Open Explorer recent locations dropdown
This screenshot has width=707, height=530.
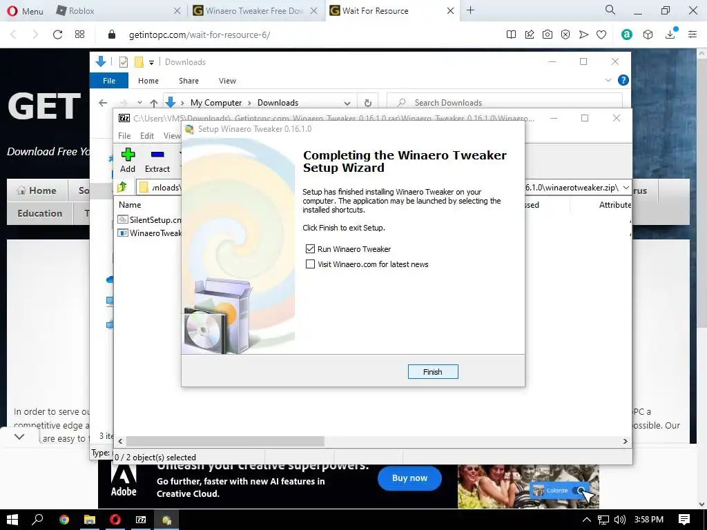coord(139,103)
